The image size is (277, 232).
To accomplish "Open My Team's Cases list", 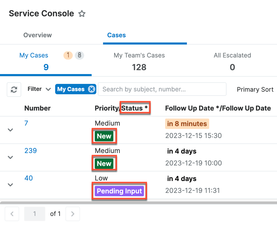I will tap(139, 61).
